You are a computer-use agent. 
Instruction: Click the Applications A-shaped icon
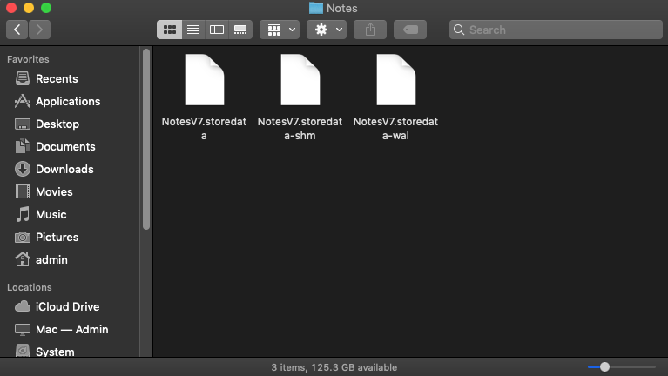[23, 101]
